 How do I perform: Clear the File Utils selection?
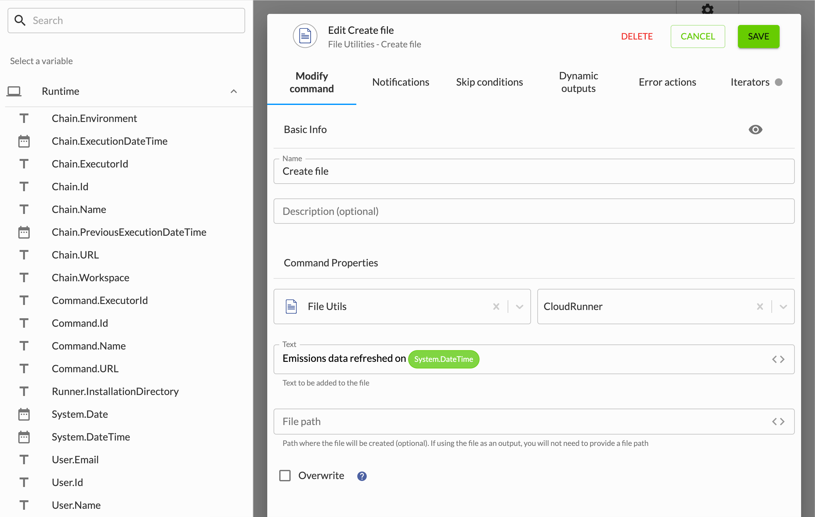496,307
